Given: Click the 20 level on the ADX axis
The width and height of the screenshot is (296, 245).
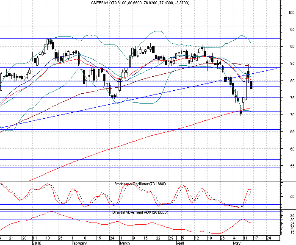Looking at the screenshot, I should pos(292,228).
